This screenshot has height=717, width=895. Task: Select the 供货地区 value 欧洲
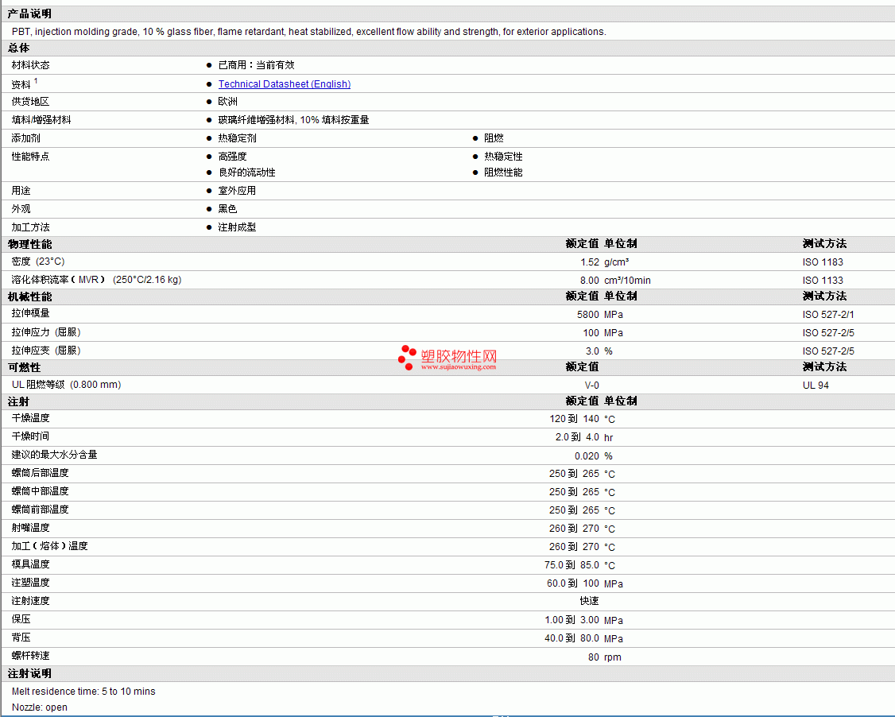coord(228,102)
